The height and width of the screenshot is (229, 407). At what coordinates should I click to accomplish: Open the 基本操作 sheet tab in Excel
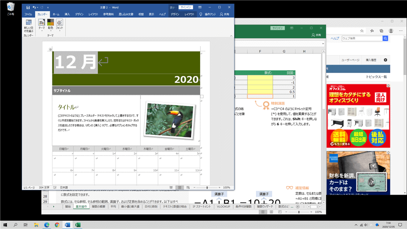coord(81,206)
